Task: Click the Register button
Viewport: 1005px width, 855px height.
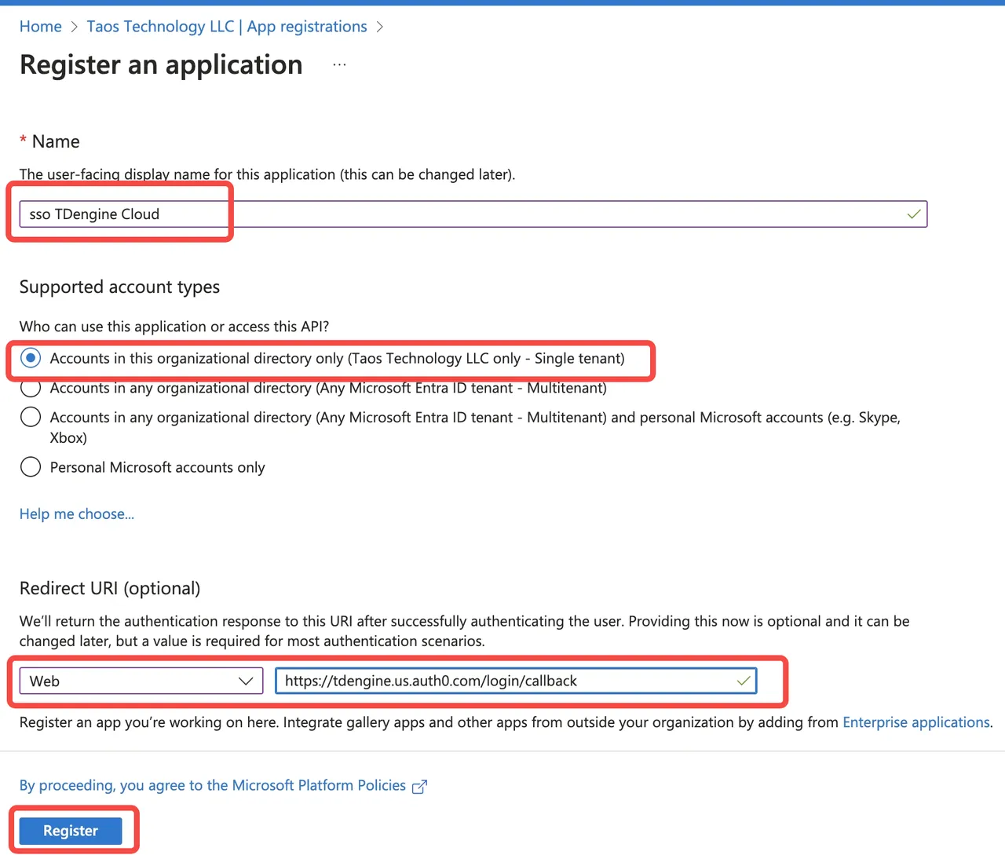Action: pos(71,831)
